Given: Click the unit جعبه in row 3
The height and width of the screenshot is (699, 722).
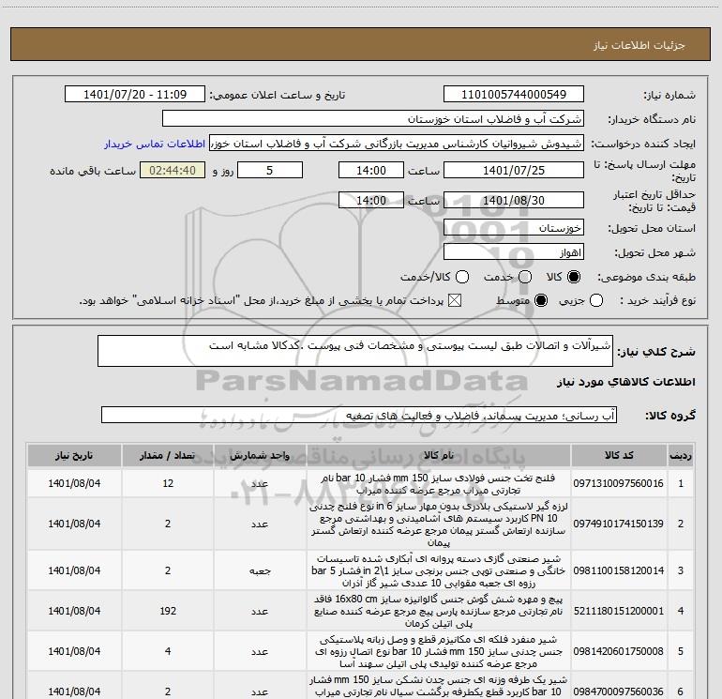Looking at the screenshot, I should click(x=260, y=570).
